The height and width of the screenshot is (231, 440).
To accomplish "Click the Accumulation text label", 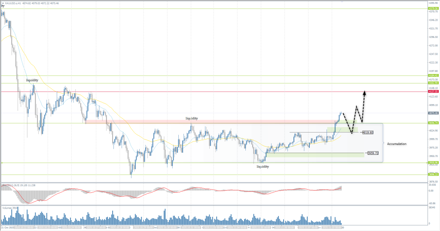I will click(397, 144).
